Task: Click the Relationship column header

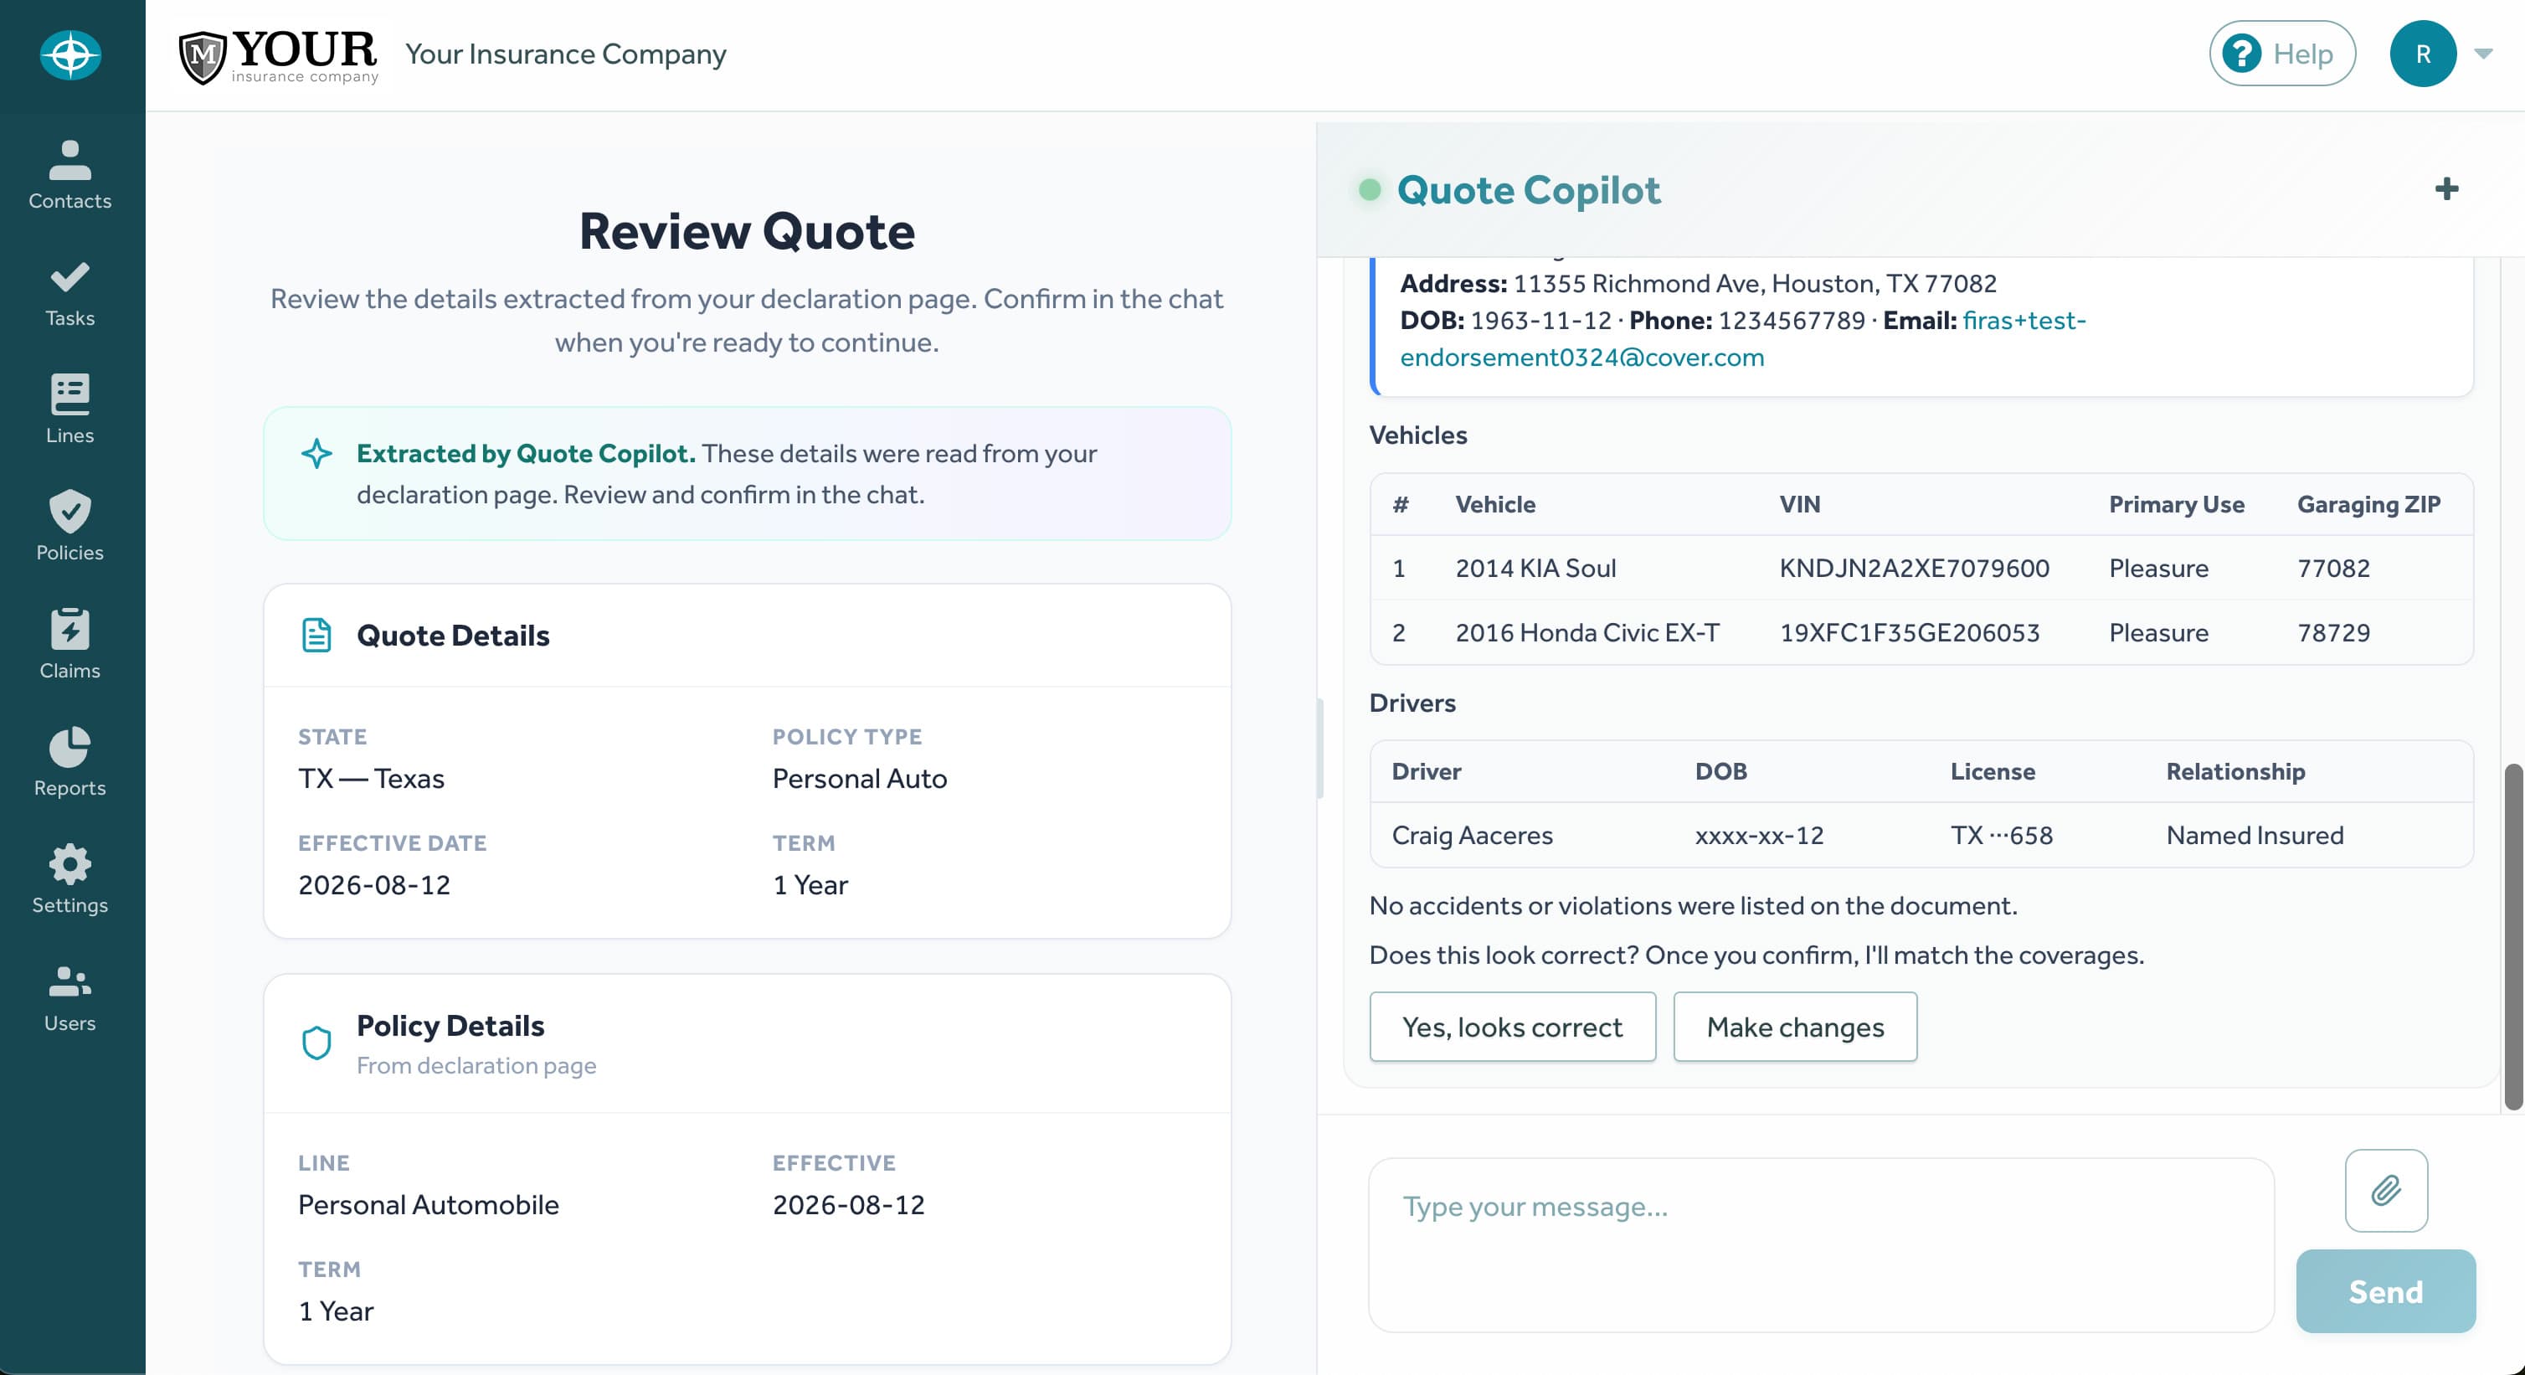Action: pyautogui.click(x=2234, y=772)
